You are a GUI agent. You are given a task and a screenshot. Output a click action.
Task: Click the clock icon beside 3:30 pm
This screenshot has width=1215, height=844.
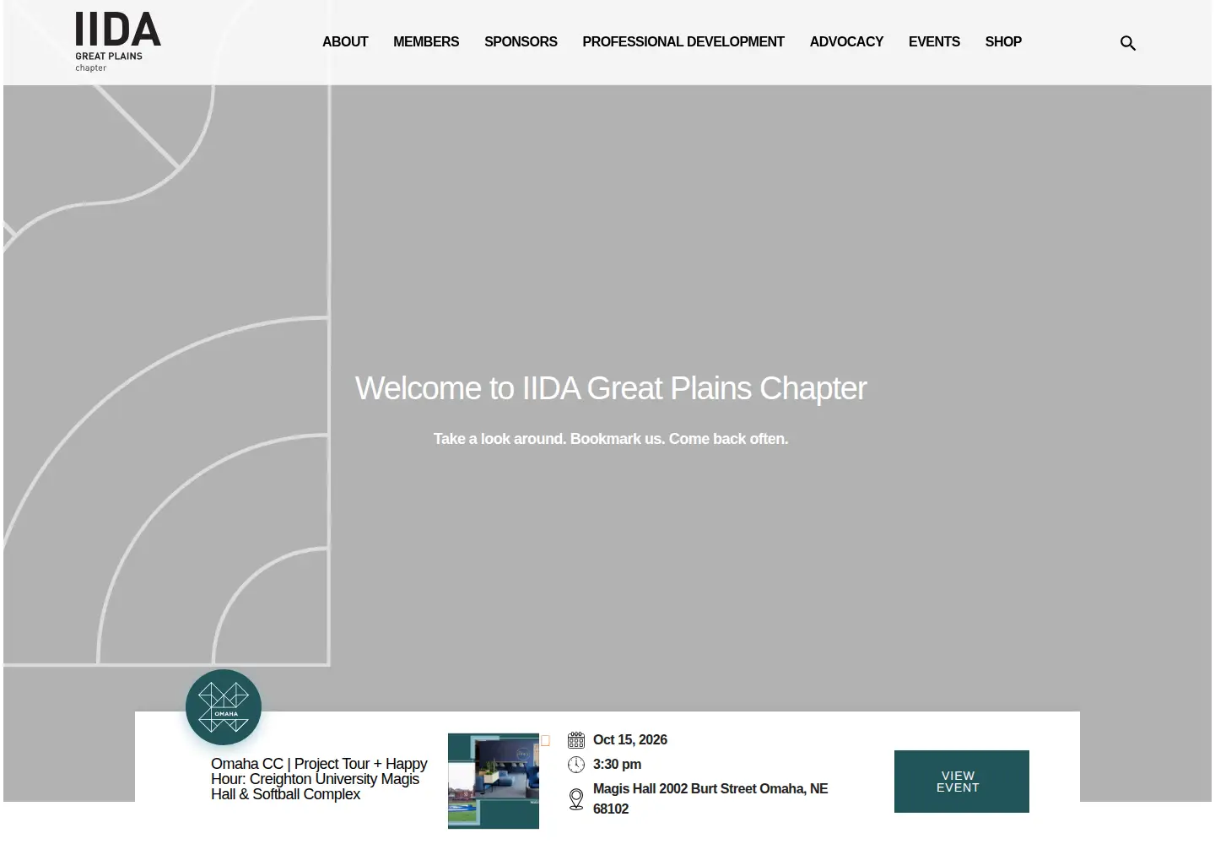[576, 765]
